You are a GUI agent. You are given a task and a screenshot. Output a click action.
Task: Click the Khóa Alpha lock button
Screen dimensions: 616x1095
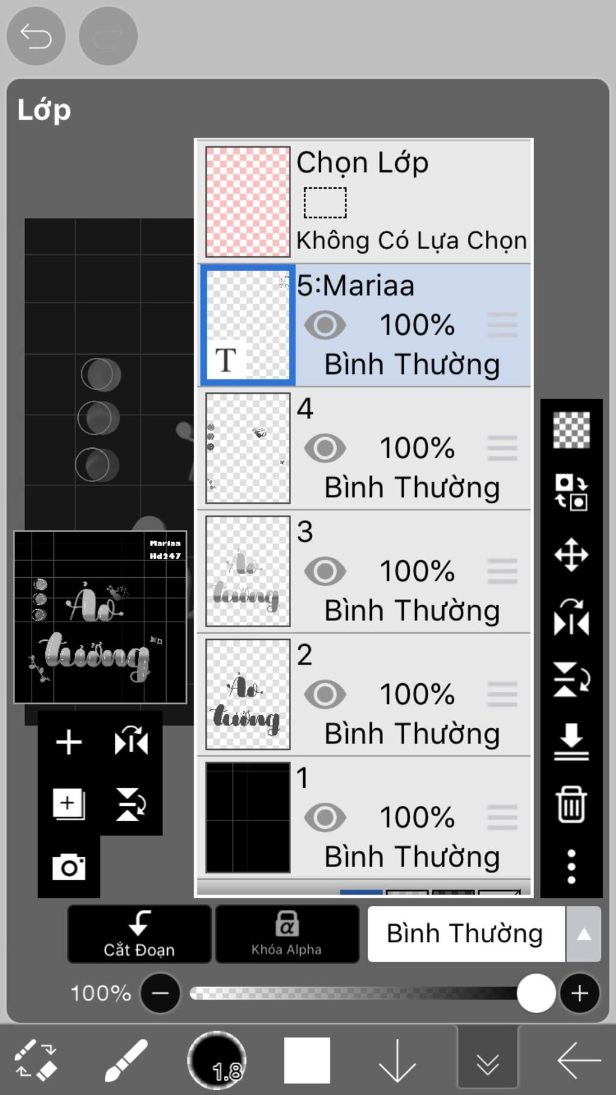[287, 934]
